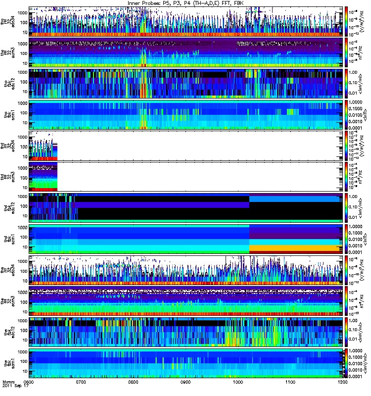
Task: Select the 'thd fff 32 scm3' y-axis label
Action: pyautogui.click(x=7, y=177)
